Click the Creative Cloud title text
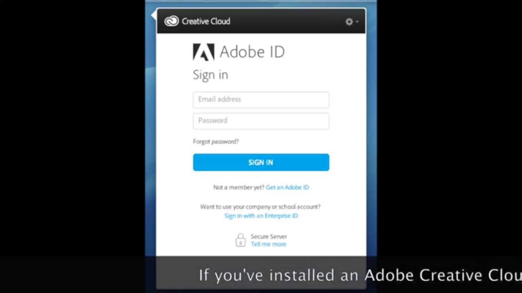The image size is (522, 293). tap(206, 21)
